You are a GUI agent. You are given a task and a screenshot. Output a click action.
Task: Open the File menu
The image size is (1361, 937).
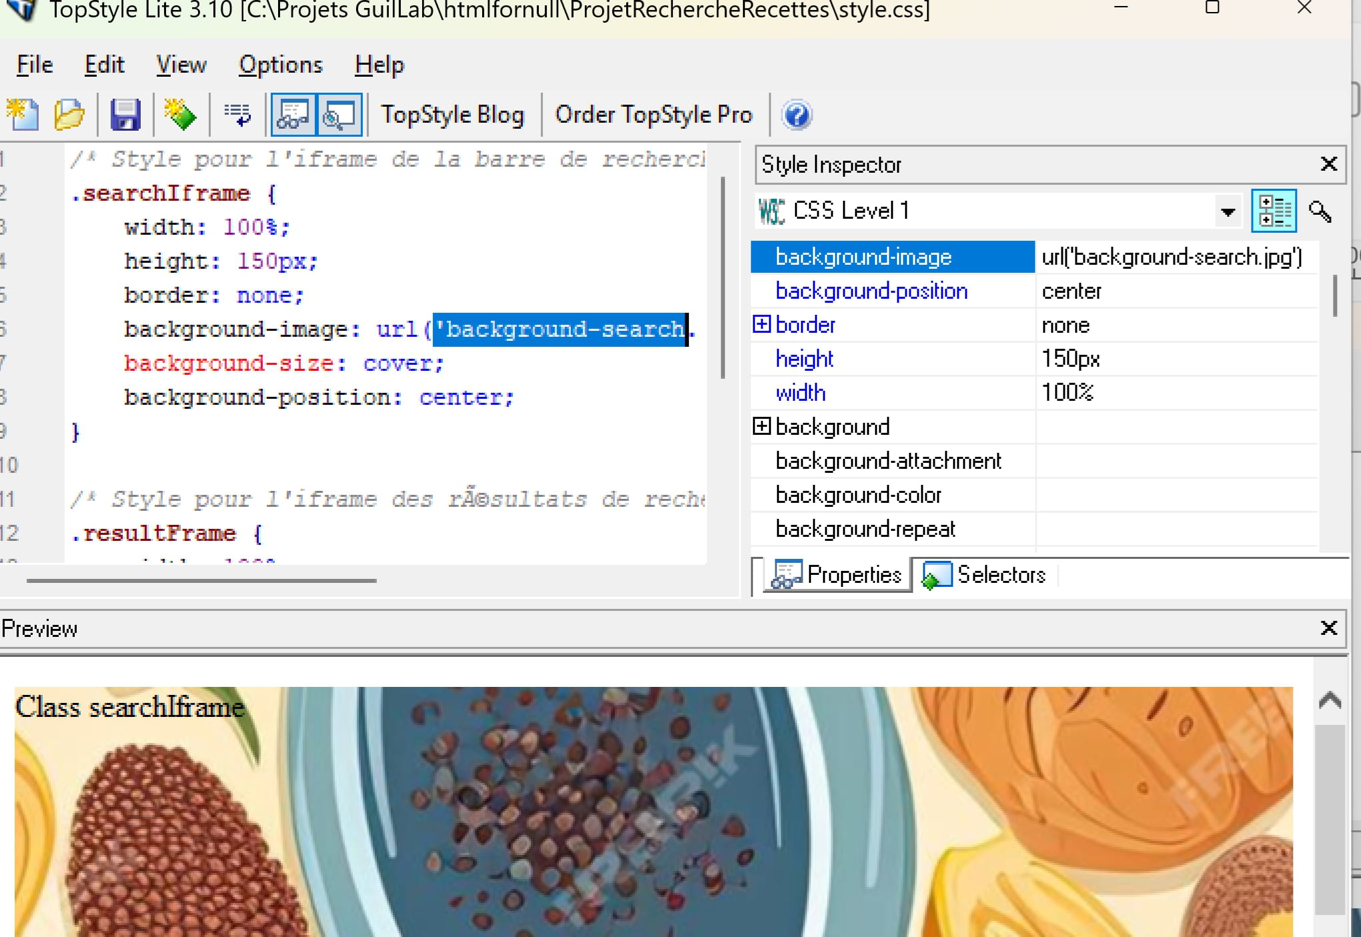coord(35,65)
